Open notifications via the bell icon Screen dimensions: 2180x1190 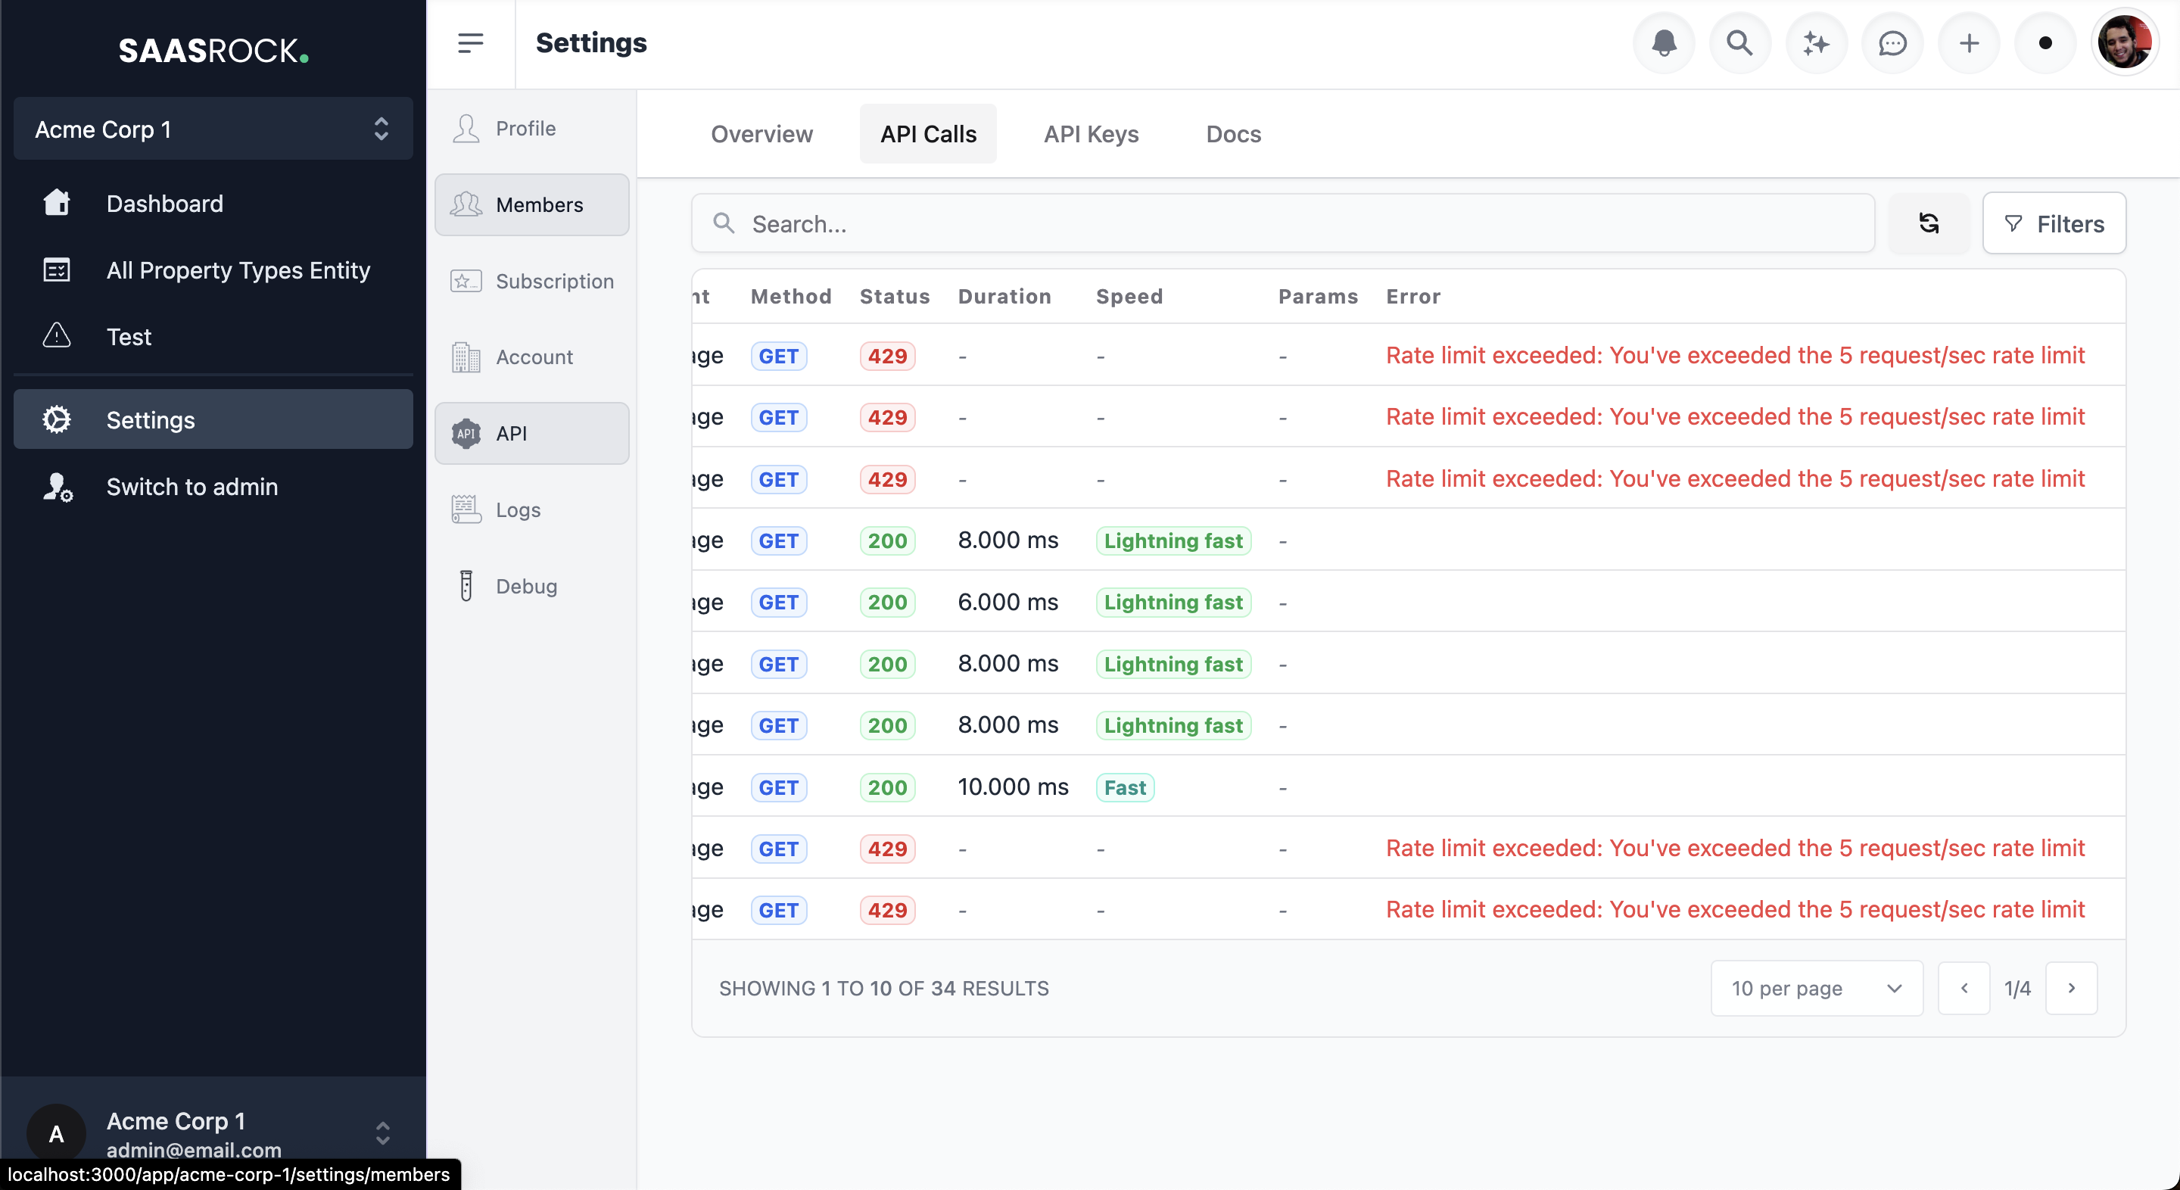pyautogui.click(x=1664, y=42)
